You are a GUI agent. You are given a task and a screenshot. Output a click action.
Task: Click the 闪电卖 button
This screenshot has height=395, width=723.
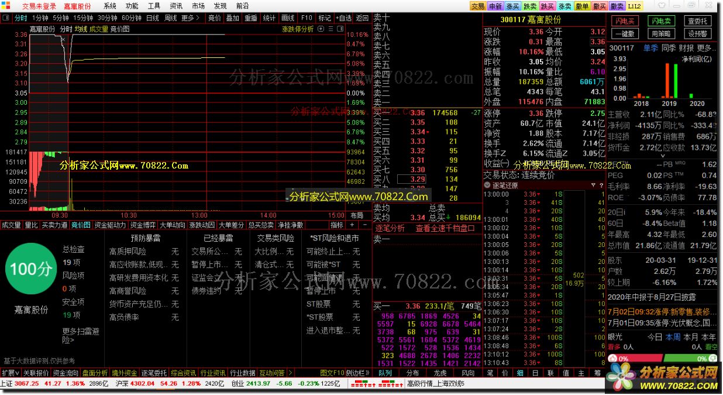point(661,21)
